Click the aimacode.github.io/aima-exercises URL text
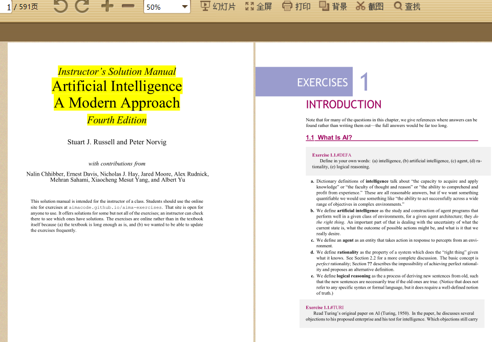The image size is (492, 342). coord(116,207)
